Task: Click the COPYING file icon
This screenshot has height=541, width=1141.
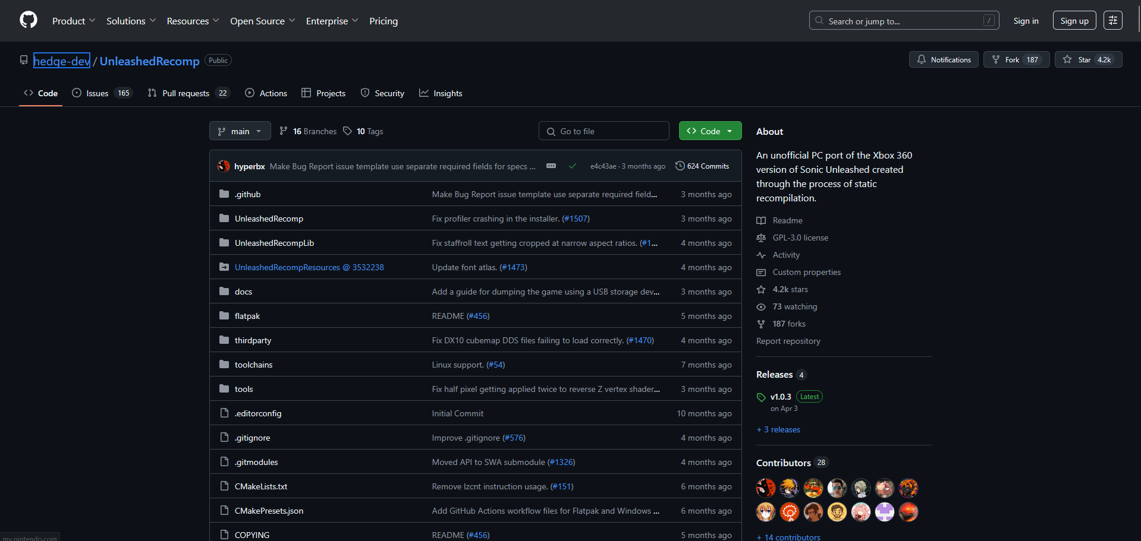Action: [x=224, y=534]
